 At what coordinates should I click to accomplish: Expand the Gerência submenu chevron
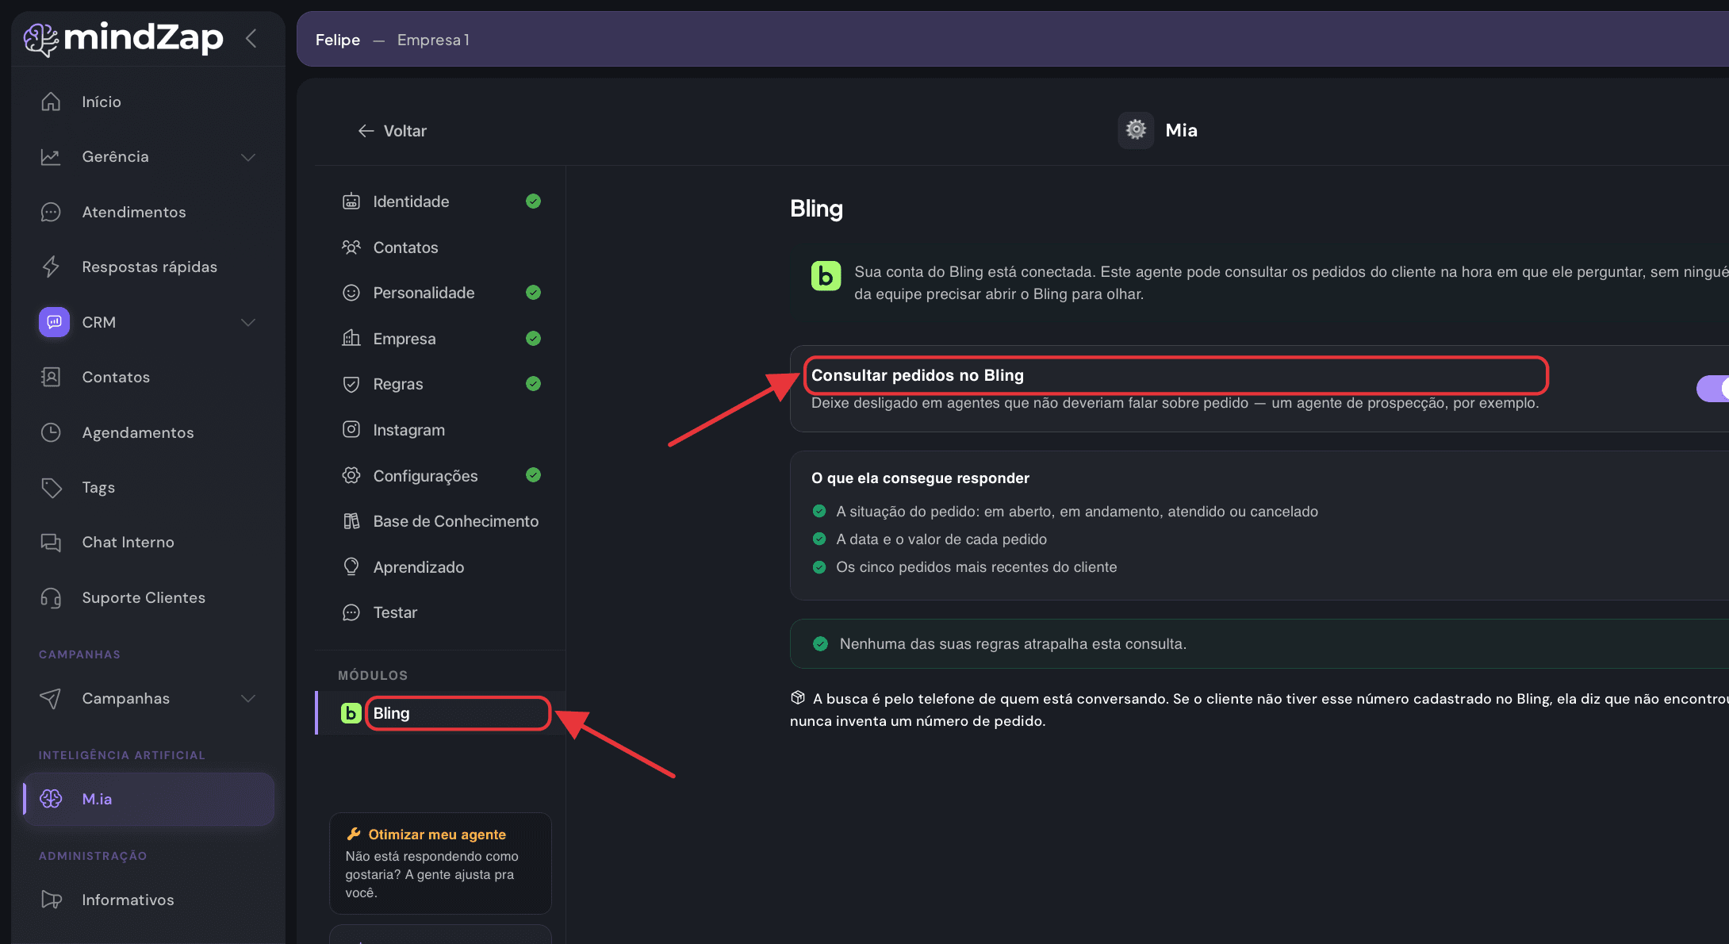pos(248,157)
